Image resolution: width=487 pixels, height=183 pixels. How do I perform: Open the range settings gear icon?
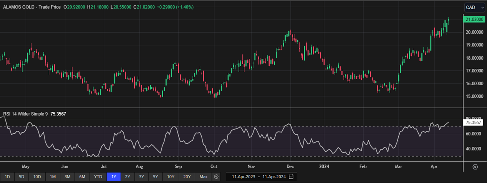coord(216,176)
